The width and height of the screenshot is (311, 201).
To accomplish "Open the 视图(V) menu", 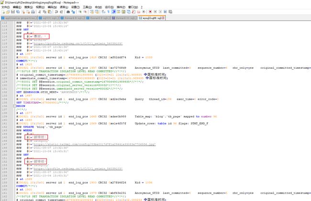I will (40, 7).
